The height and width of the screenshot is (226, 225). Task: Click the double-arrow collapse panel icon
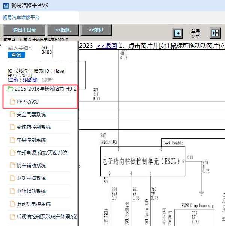215,33
